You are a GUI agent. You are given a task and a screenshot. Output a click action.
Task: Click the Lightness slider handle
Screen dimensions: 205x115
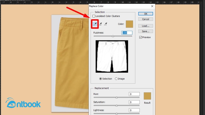[x=117, y=113]
